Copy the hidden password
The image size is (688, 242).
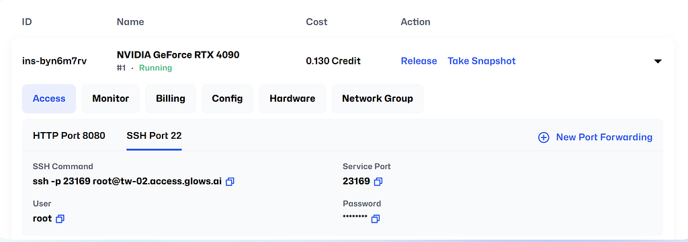(x=375, y=219)
